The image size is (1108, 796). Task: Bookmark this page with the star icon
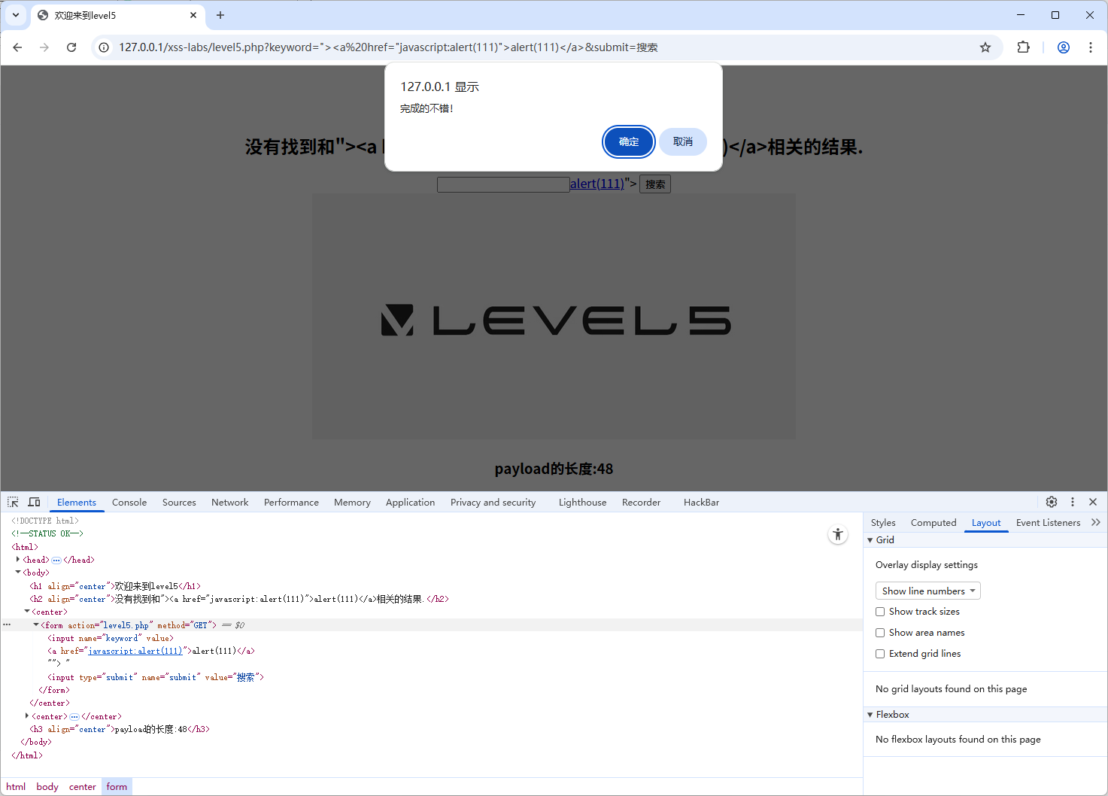985,47
